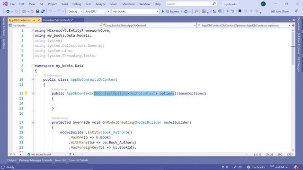Click the user account avatar icon
303x170 pixels.
coord(263,4)
